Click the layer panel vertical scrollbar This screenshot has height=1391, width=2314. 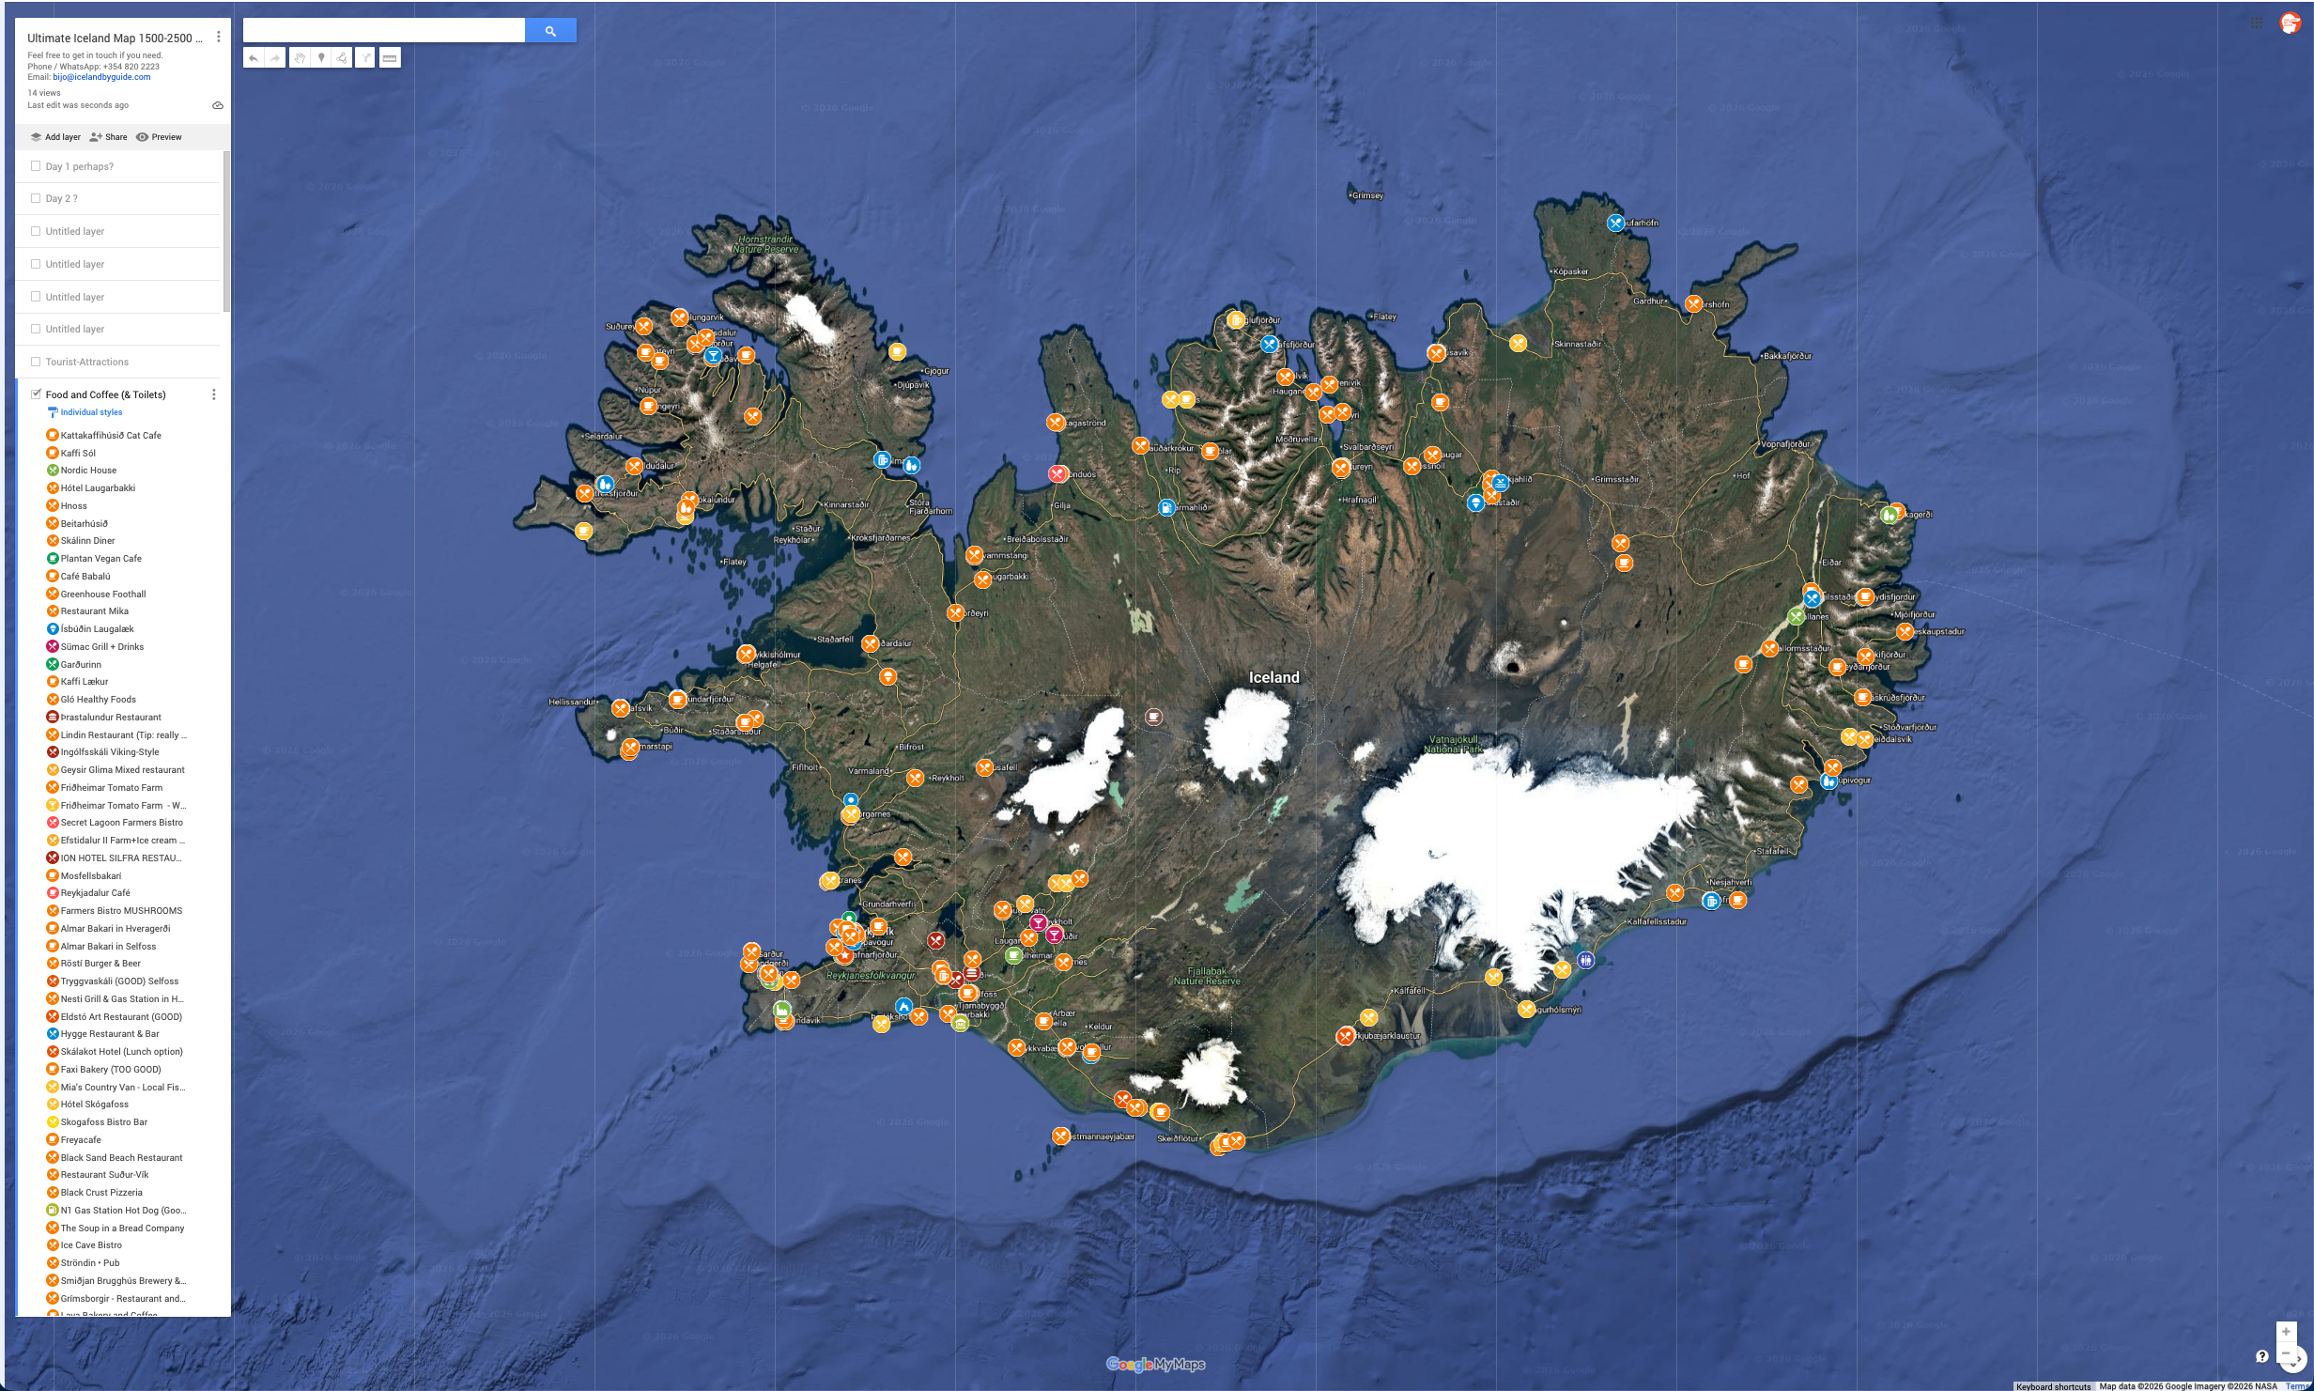pyautogui.click(x=226, y=230)
